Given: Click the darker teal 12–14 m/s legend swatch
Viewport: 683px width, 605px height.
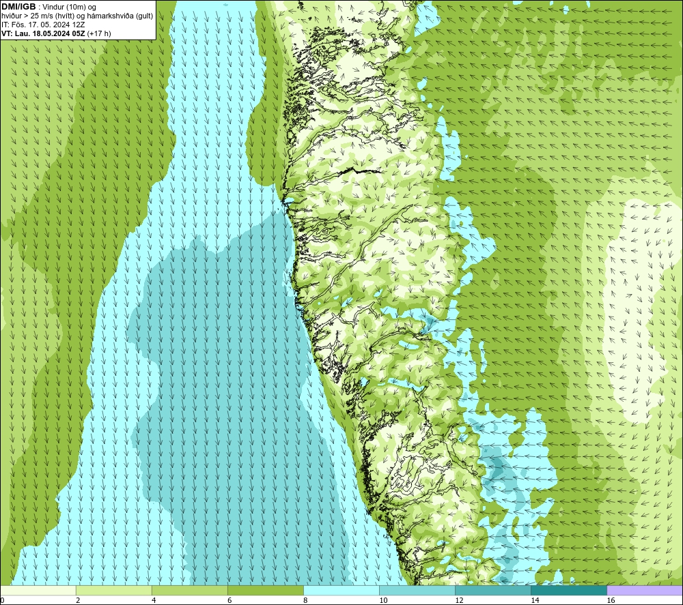Looking at the screenshot, I should pos(493,591).
